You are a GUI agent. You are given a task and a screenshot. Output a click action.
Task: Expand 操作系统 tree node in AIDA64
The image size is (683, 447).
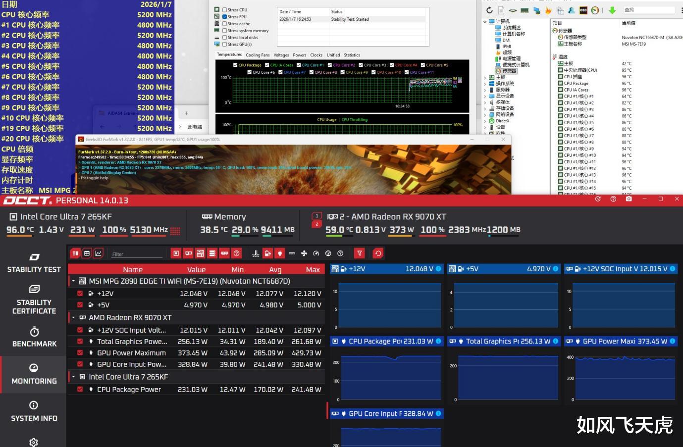[485, 84]
